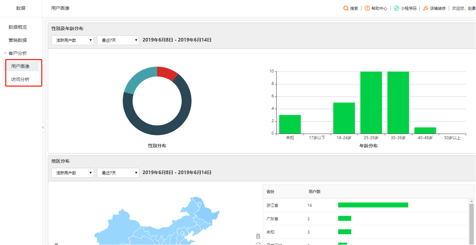This screenshot has height=245, width=476.
Task: Open data view icon beside the map
Action: point(258,236)
